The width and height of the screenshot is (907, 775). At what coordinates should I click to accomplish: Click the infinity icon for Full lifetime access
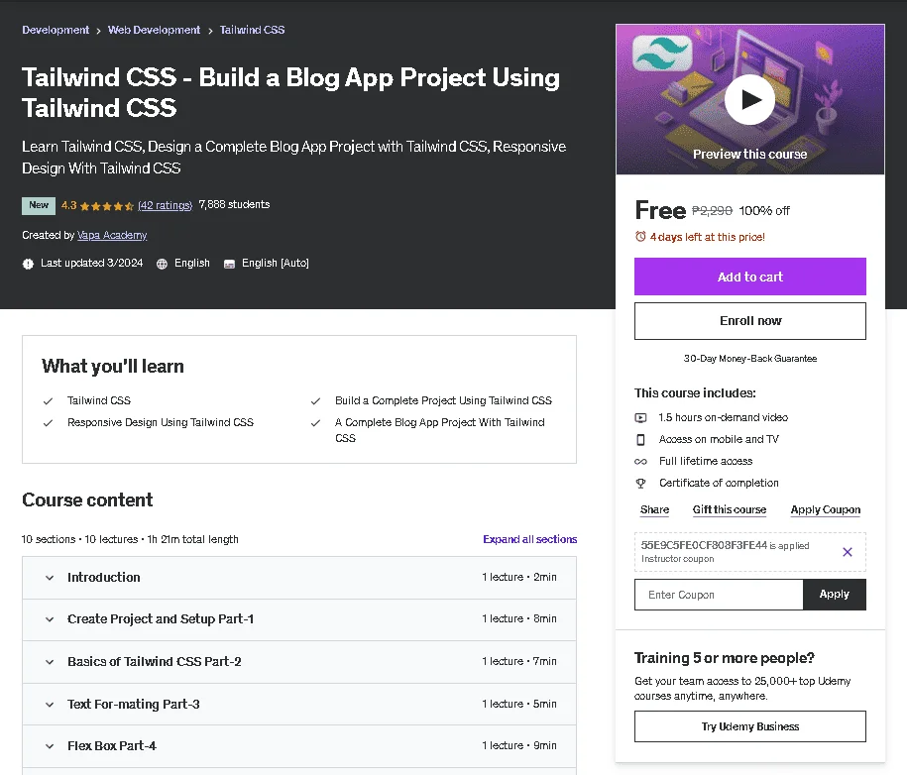click(x=640, y=462)
